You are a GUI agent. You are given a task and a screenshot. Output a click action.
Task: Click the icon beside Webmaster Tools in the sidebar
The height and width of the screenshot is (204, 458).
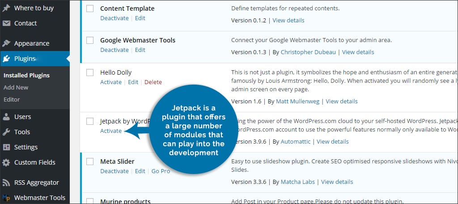[x=6, y=198]
